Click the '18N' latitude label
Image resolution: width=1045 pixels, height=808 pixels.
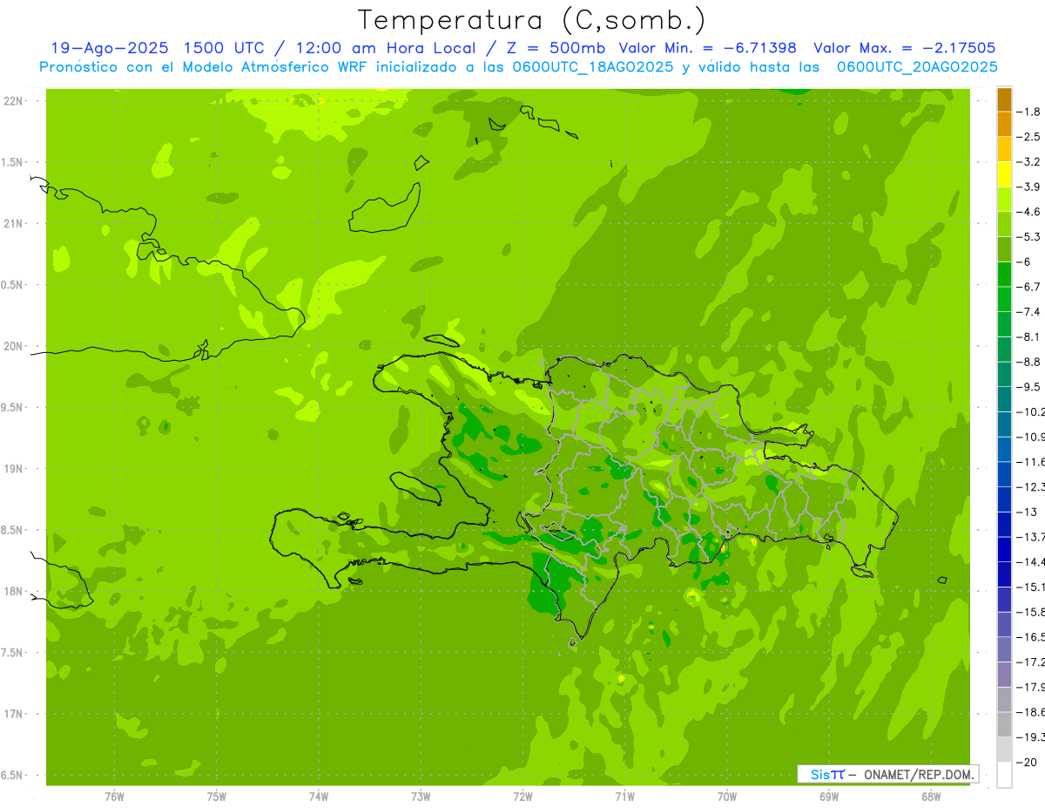[13, 592]
